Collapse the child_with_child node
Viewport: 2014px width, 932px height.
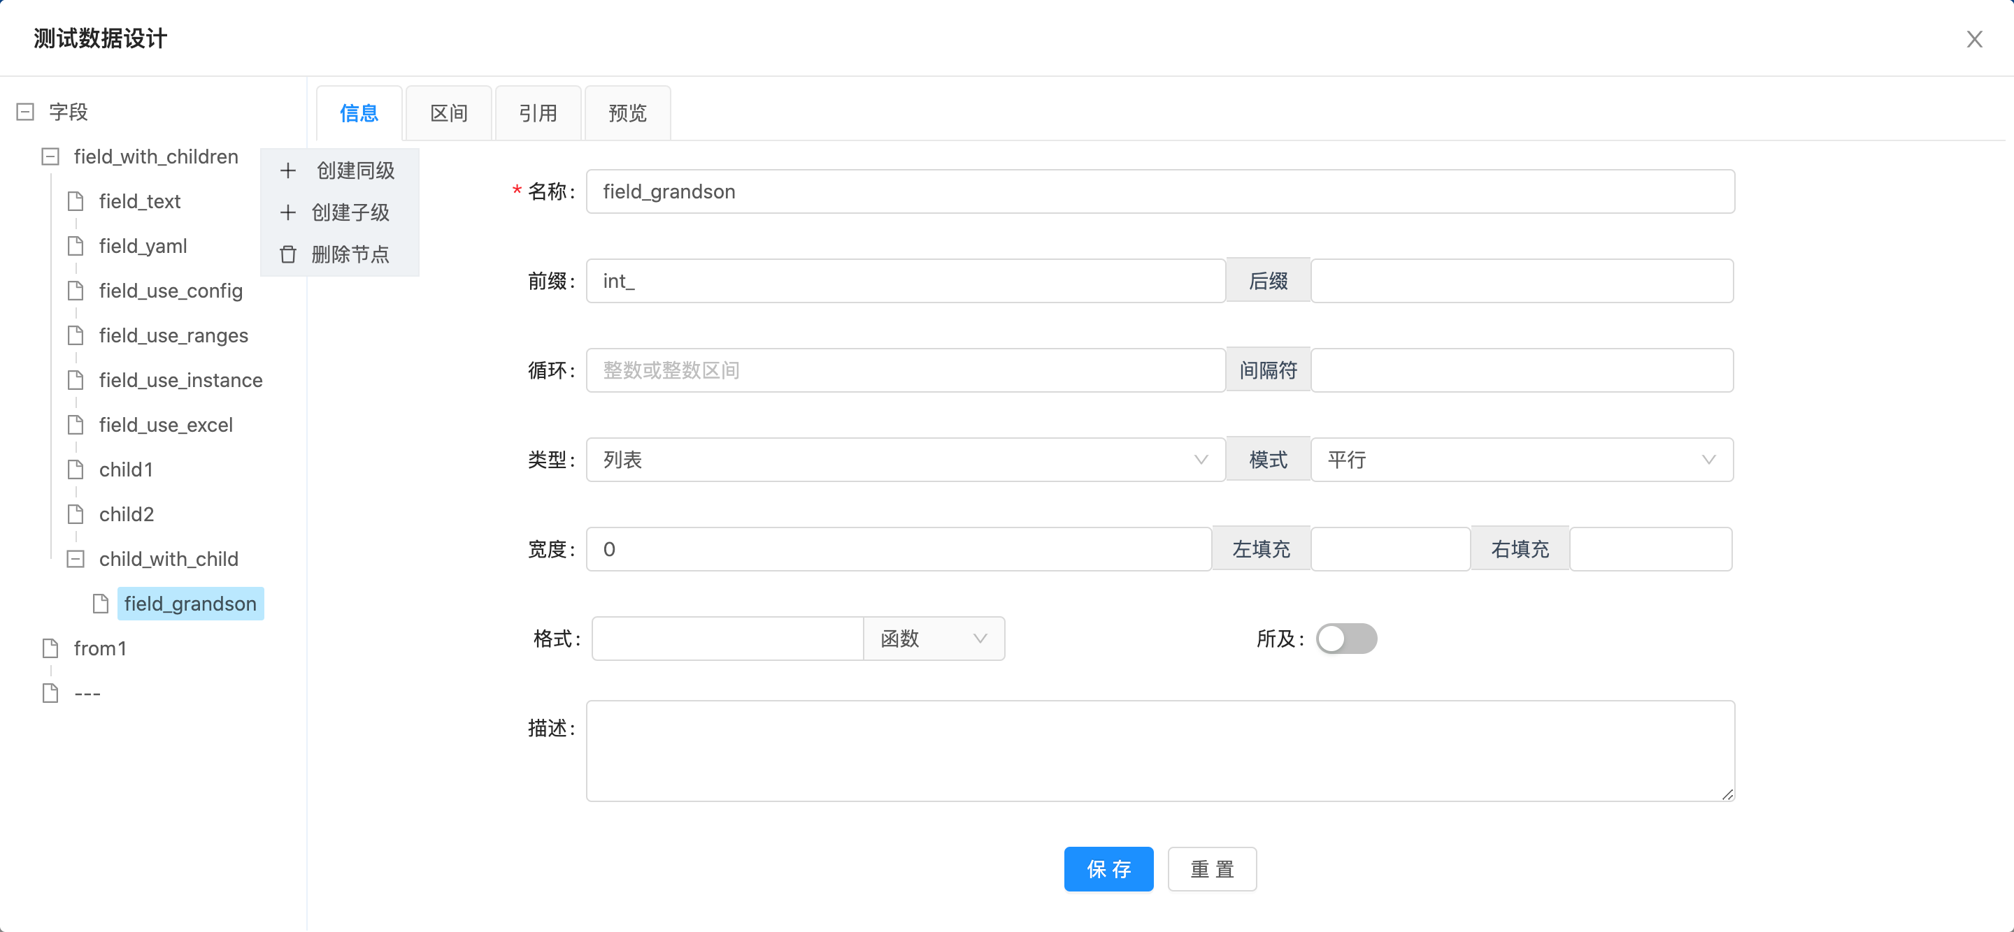tap(76, 560)
